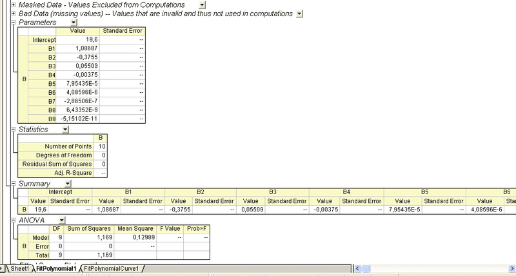Collapse the Summary section
Image resolution: width=516 pixels, height=276 pixels.
14,184
